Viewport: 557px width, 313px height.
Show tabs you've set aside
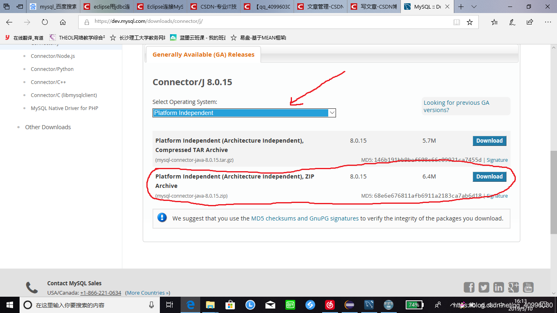7,7
